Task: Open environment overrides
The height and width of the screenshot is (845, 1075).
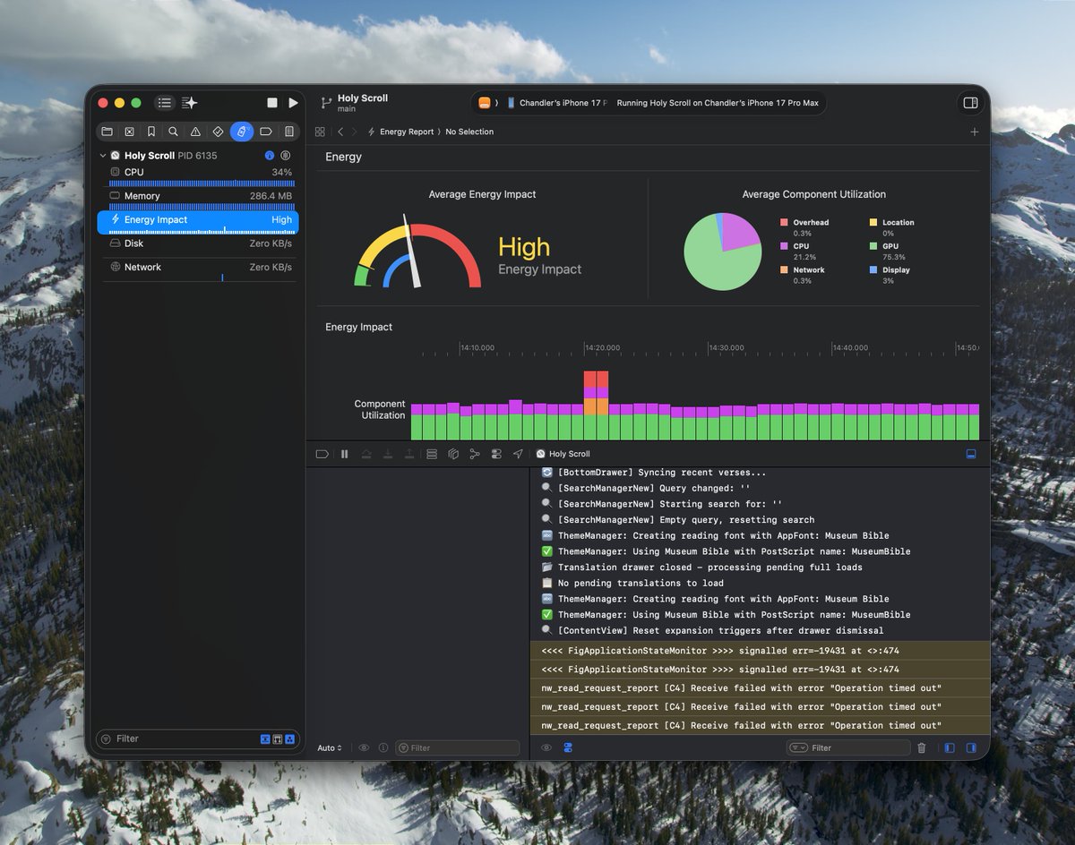Action: click(496, 455)
